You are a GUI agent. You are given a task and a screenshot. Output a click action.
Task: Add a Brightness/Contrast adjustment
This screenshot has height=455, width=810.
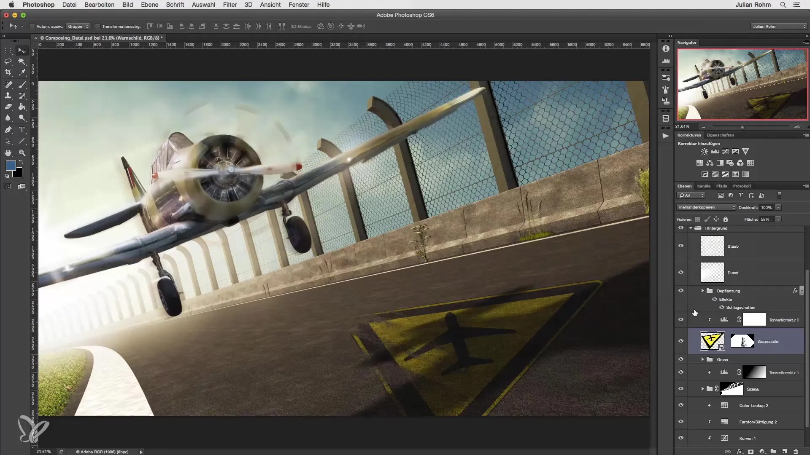point(705,152)
